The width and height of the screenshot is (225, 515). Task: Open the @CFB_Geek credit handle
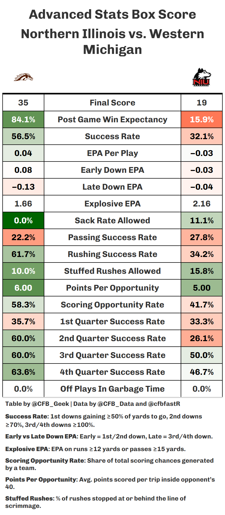50,404
